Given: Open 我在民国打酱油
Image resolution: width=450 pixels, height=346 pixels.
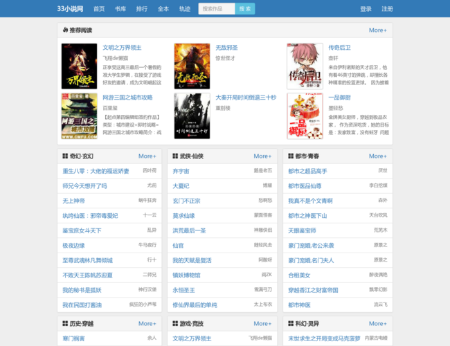Looking at the screenshot, I should tap(82, 305).
